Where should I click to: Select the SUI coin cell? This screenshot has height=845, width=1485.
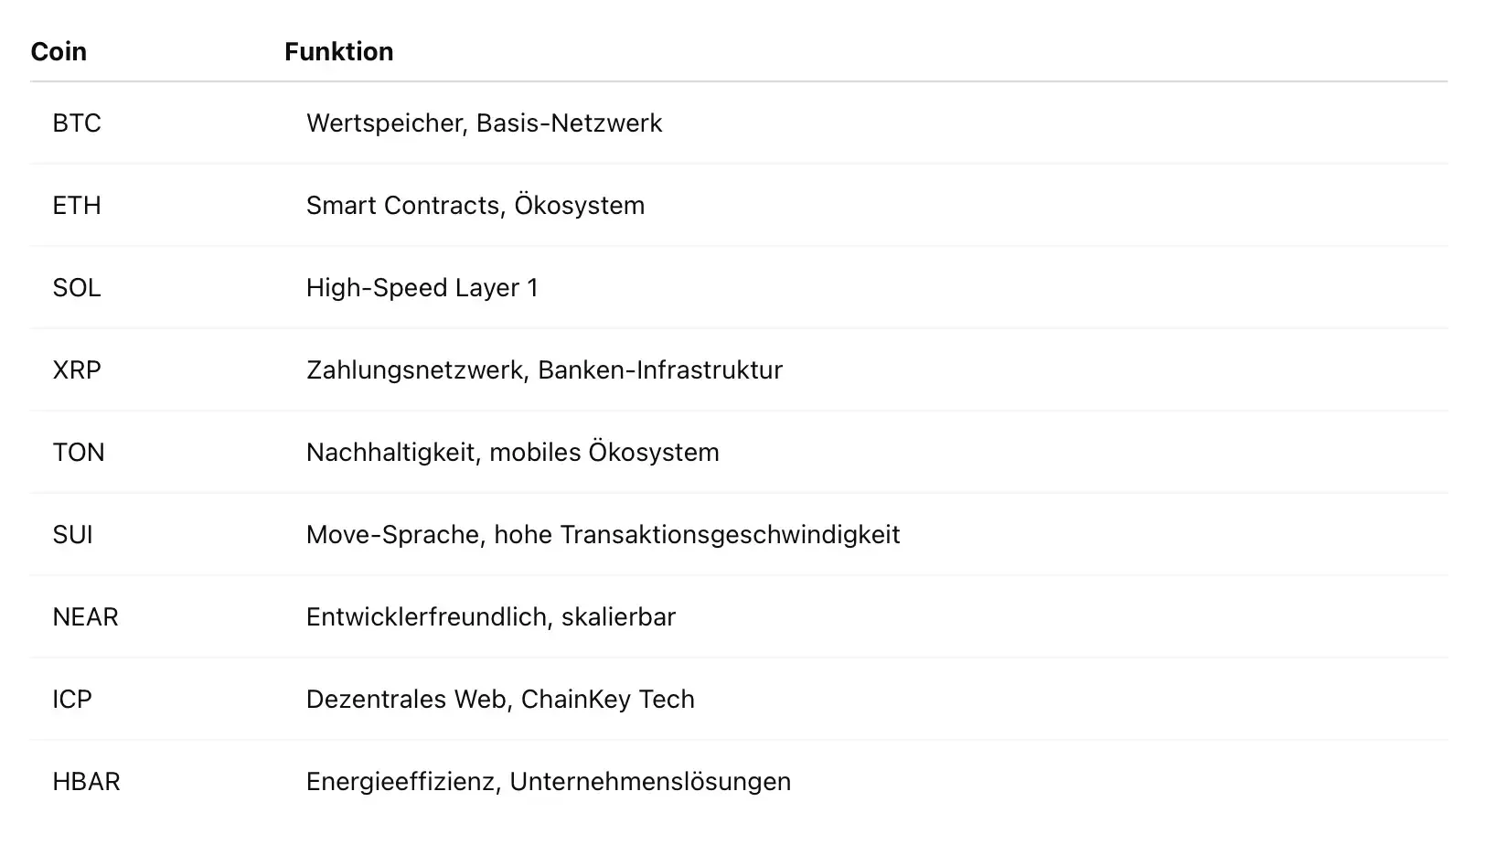(73, 534)
